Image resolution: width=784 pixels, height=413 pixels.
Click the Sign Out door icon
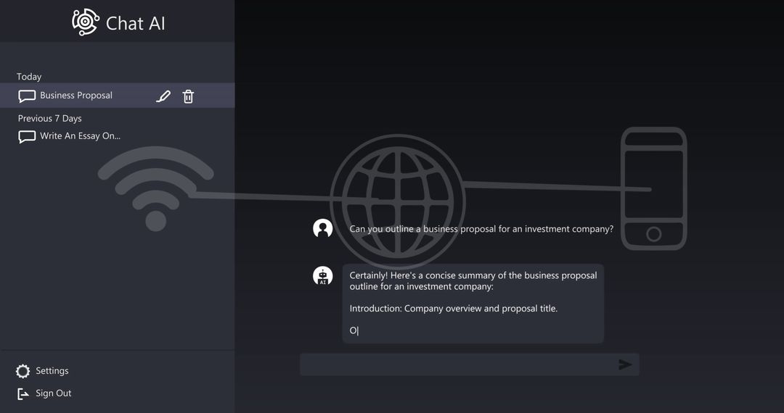(23, 393)
